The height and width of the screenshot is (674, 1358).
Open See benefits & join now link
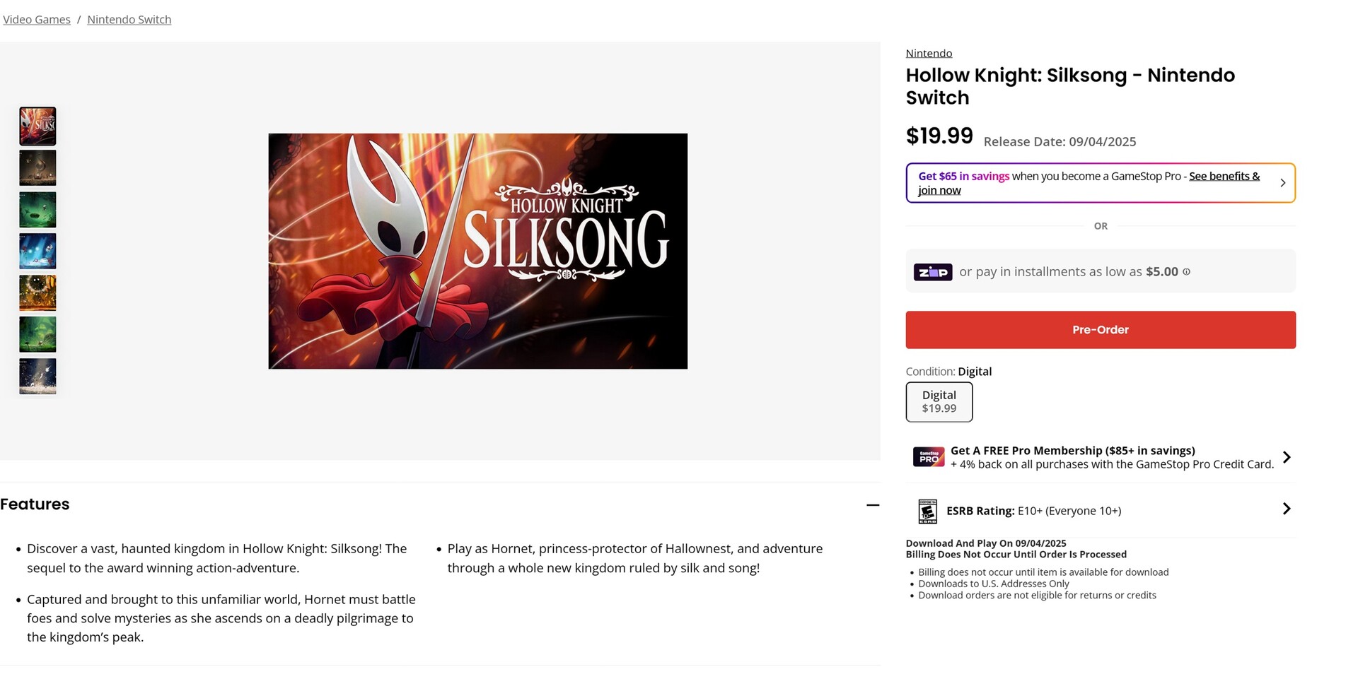1224,177
